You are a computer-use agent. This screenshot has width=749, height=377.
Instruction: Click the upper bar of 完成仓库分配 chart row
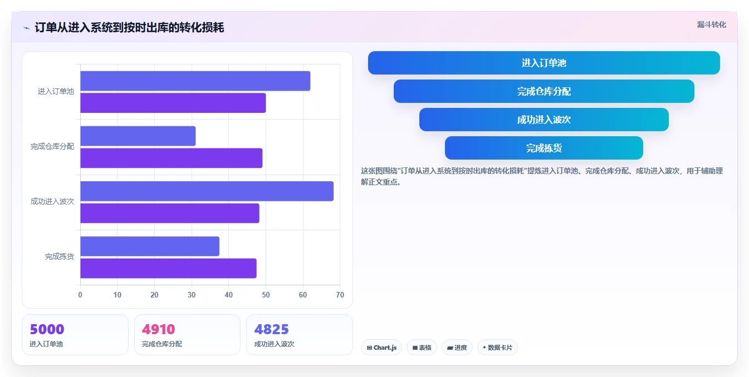(x=138, y=136)
